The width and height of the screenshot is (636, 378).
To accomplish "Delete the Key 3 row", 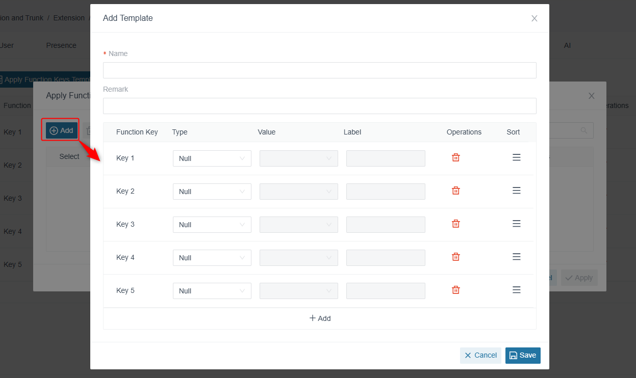I will pos(456,224).
